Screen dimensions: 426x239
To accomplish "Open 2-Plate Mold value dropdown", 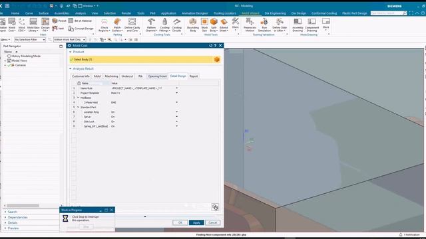I will (177, 102).
